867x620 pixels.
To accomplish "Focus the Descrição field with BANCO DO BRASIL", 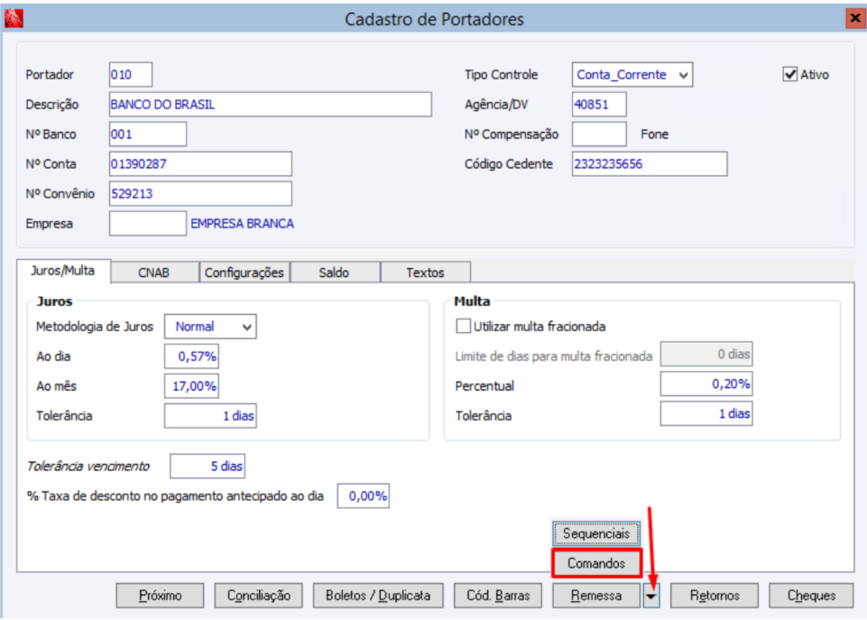I will (x=270, y=105).
